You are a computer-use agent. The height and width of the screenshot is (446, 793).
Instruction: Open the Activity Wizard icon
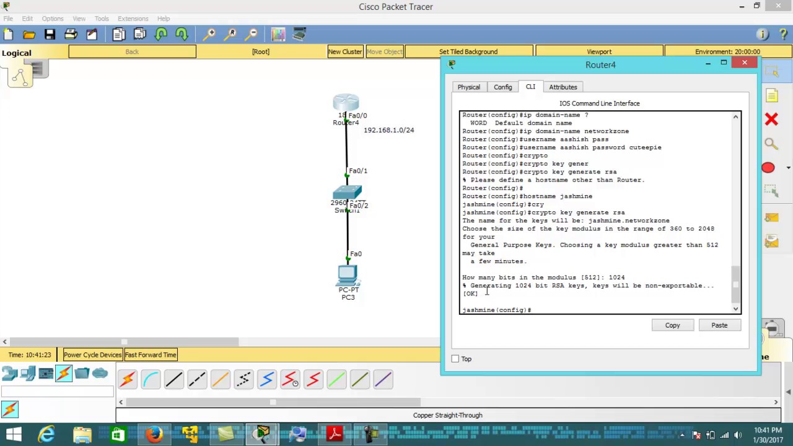(92, 34)
